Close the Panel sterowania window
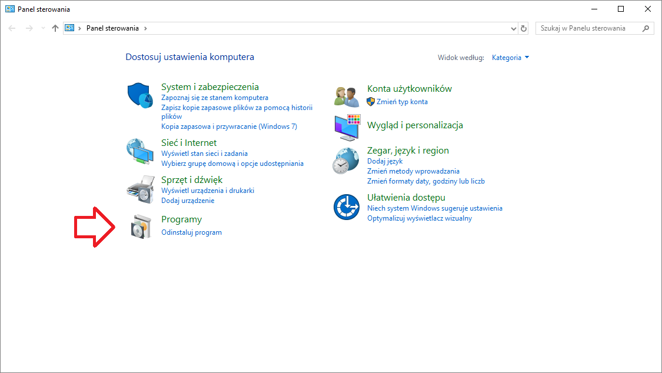662x373 pixels. pyautogui.click(x=648, y=9)
